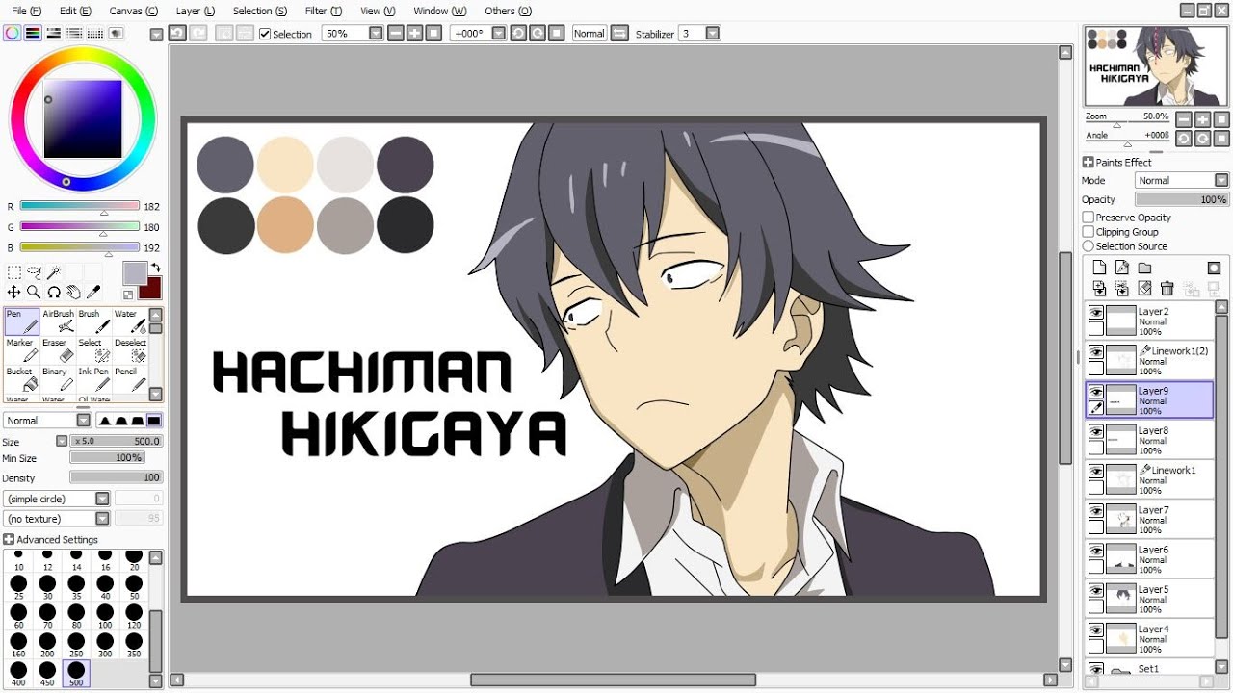This screenshot has width=1233, height=693.
Task: Choose the Eraser tool
Action: [58, 350]
